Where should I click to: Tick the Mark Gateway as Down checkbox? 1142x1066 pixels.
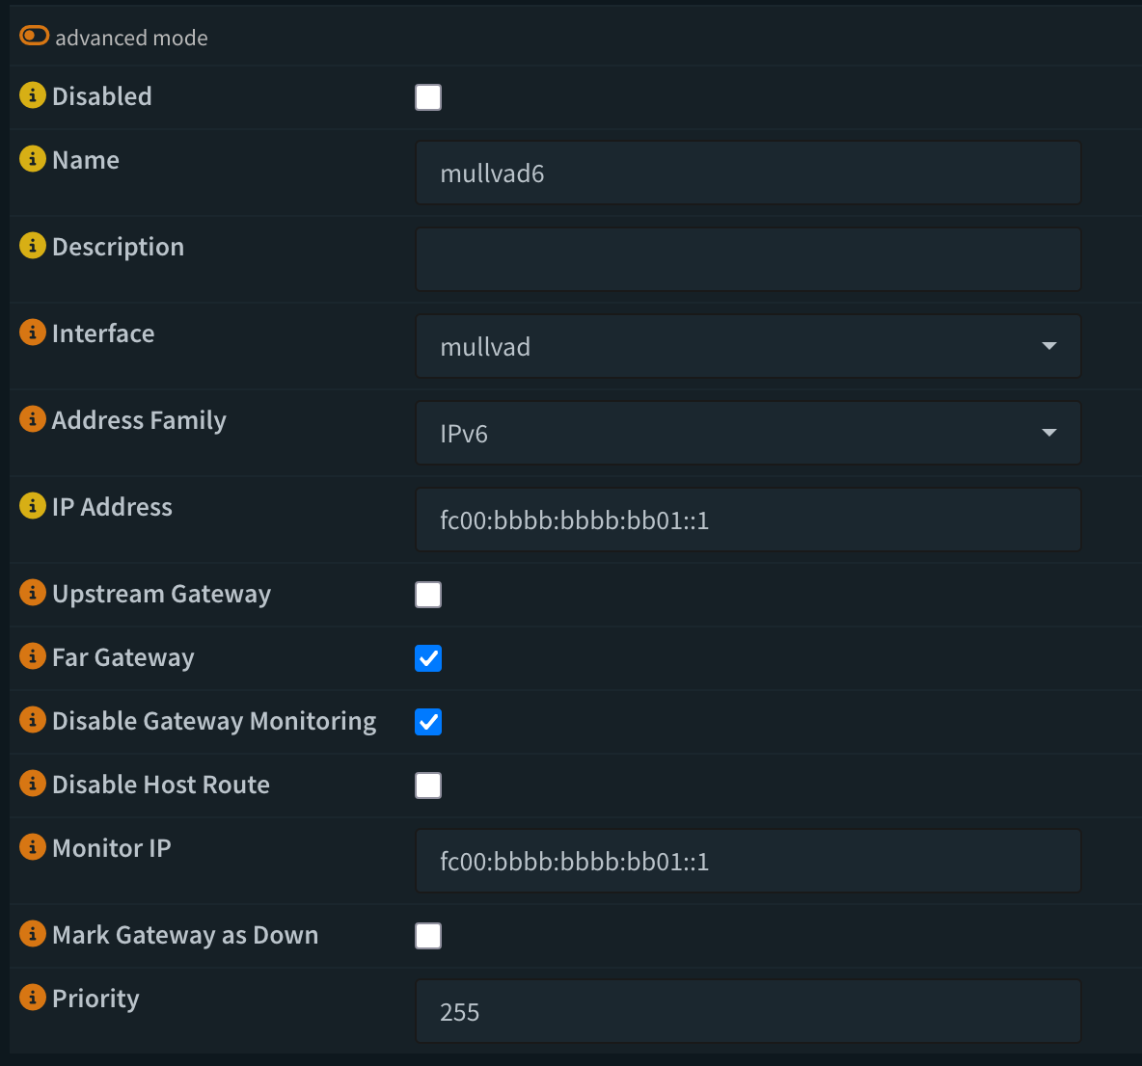click(428, 936)
